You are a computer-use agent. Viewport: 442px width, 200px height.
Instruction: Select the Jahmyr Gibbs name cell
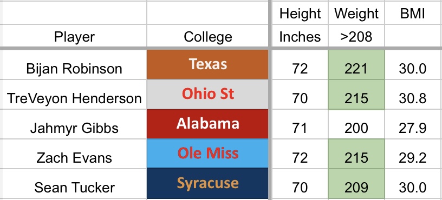tap(74, 124)
